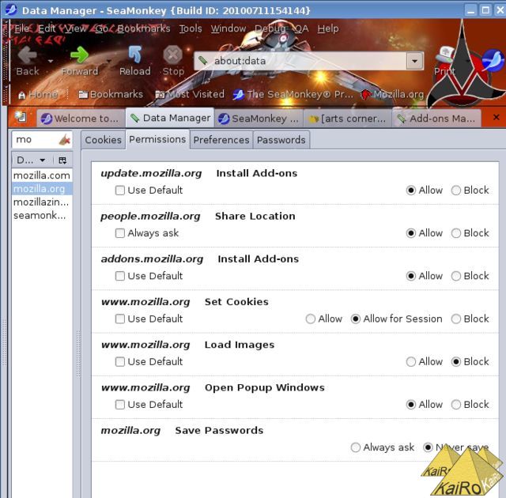Expand the URL bar history dropdown
The width and height of the screenshot is (506, 498).
(414, 61)
